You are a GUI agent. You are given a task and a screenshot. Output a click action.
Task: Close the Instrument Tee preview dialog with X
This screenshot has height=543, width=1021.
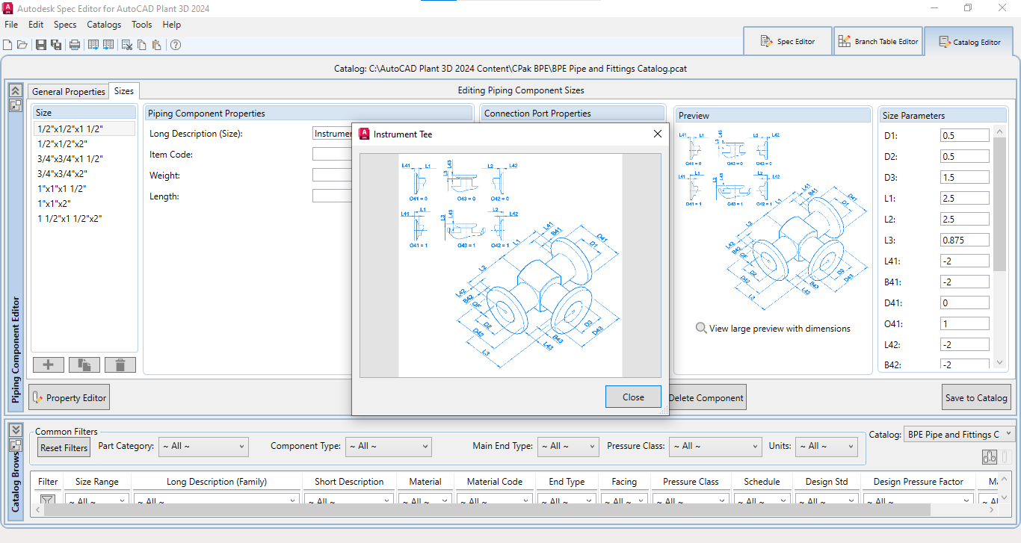(x=658, y=134)
